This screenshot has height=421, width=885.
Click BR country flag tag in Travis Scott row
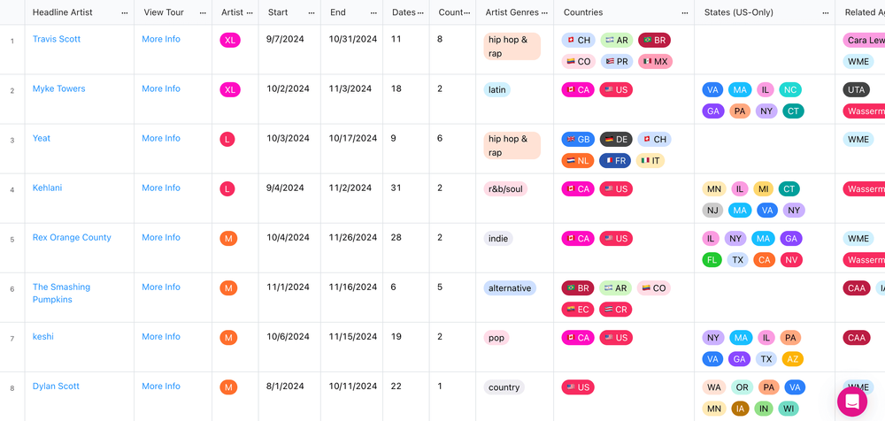pos(654,40)
